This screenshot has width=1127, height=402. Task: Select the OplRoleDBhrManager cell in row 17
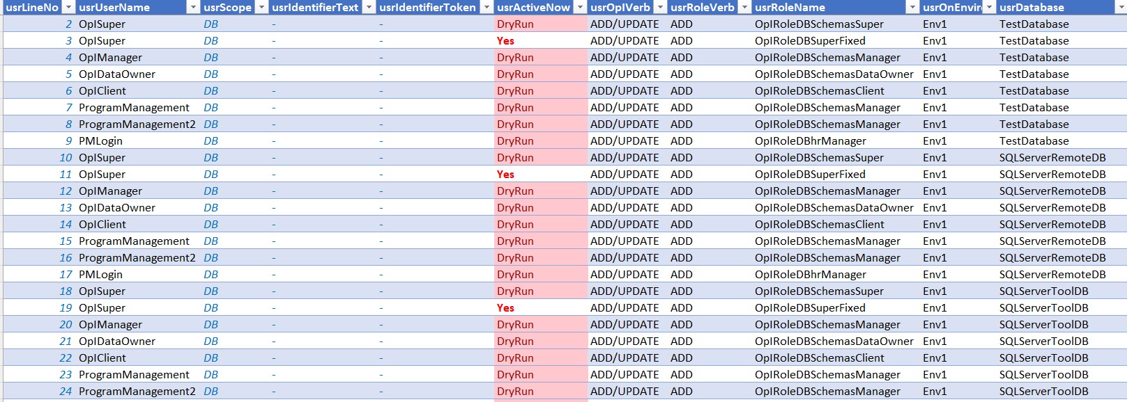(836, 274)
